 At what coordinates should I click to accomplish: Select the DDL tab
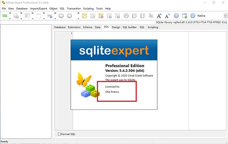pos(106,27)
